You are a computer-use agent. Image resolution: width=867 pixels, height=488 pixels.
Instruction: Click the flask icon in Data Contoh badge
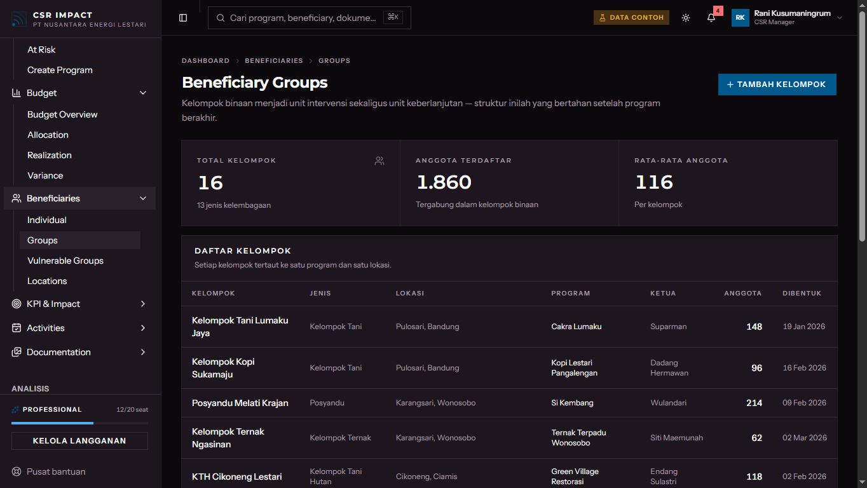click(603, 18)
